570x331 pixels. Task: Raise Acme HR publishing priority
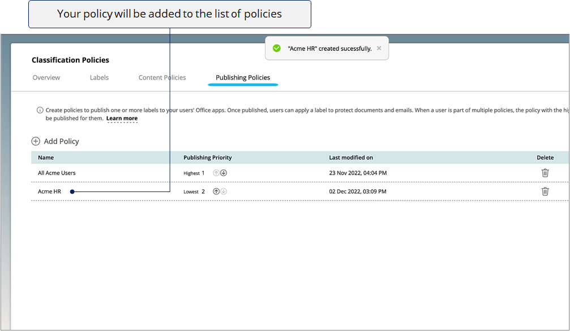click(x=216, y=191)
